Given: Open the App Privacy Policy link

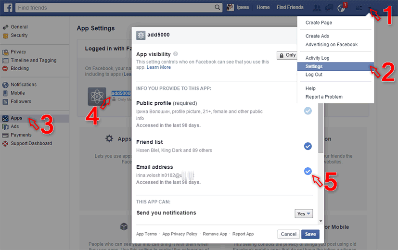Looking at the screenshot, I should pyautogui.click(x=180, y=234).
